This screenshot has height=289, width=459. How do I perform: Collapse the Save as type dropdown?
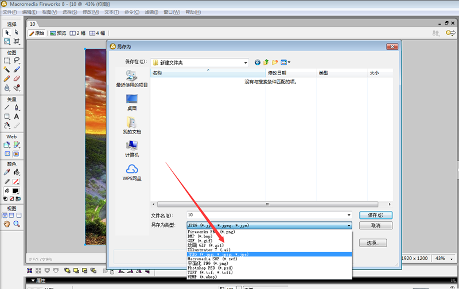coord(349,225)
